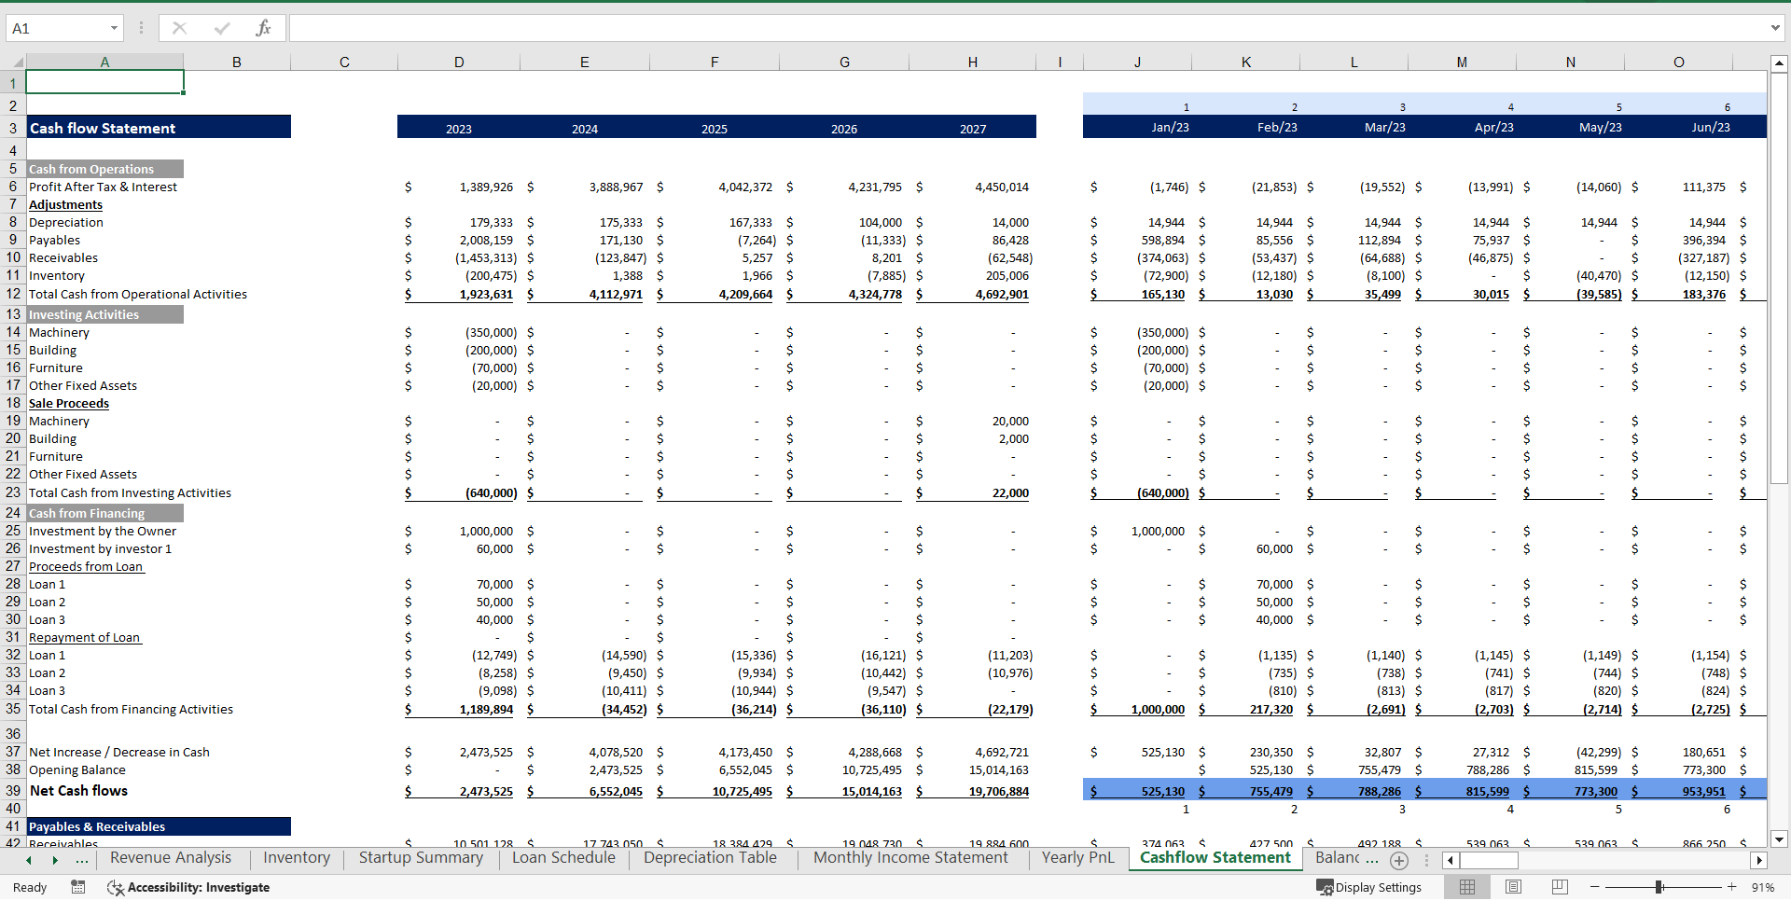Expand the formula bar with its chevron
Viewport: 1791px width, 901px height.
(1776, 28)
